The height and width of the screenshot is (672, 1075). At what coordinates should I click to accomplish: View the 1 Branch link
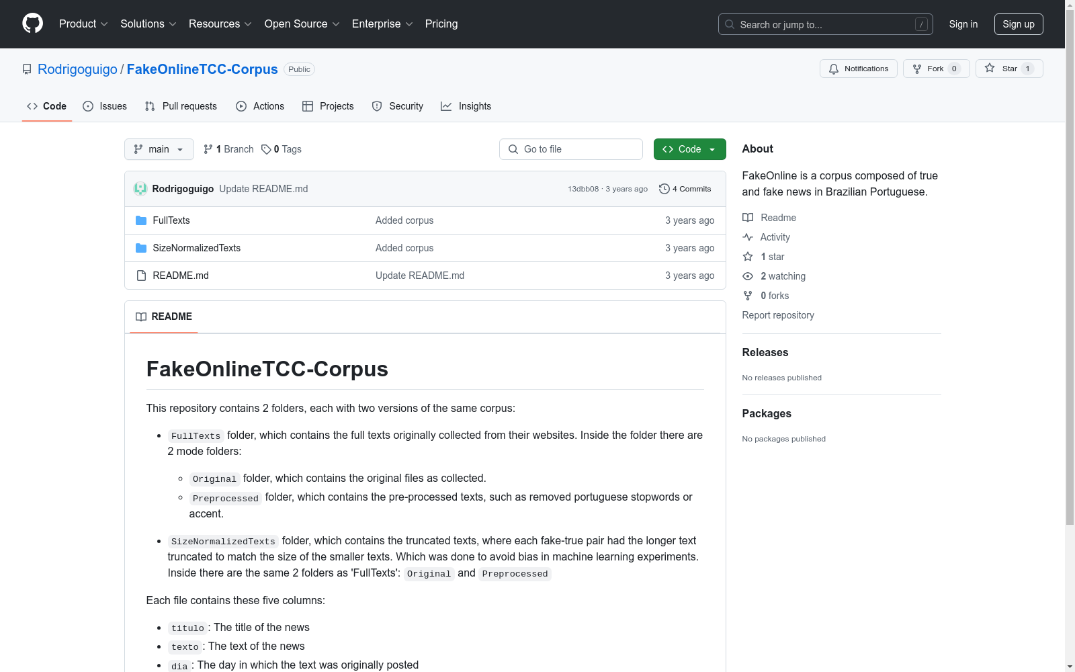coord(228,149)
